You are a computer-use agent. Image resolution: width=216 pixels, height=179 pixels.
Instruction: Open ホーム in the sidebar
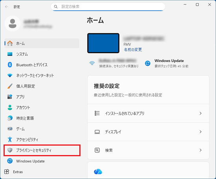(x=42, y=43)
